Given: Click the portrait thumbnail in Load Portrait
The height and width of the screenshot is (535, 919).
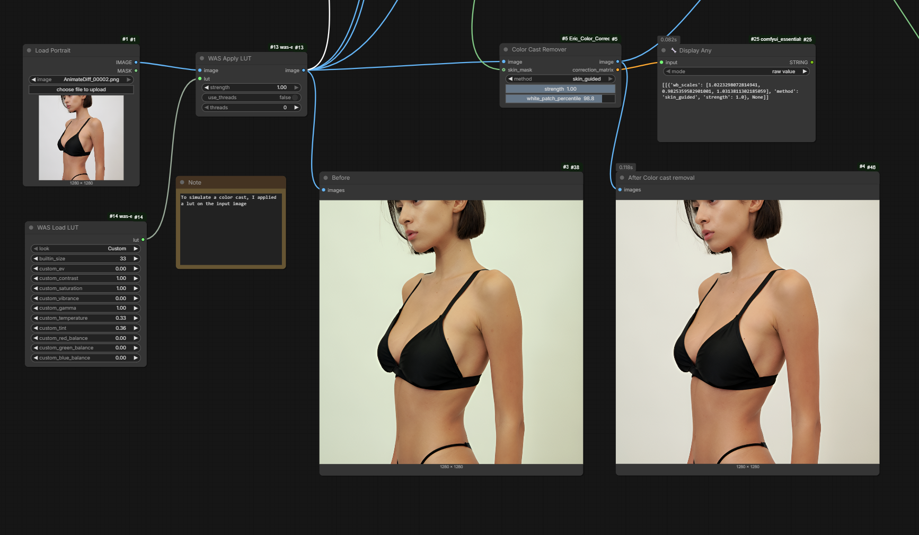Looking at the screenshot, I should tap(81, 138).
